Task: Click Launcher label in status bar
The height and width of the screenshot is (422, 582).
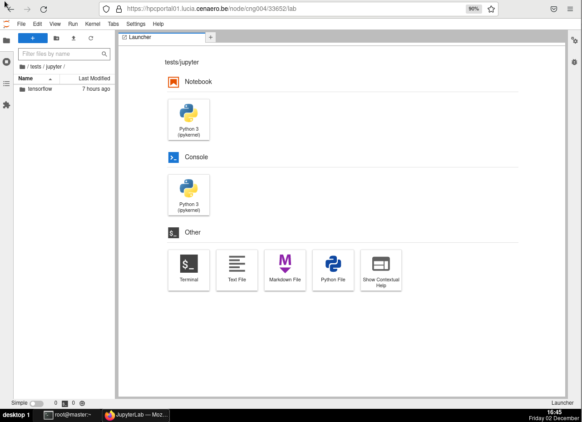Action: pos(562,403)
